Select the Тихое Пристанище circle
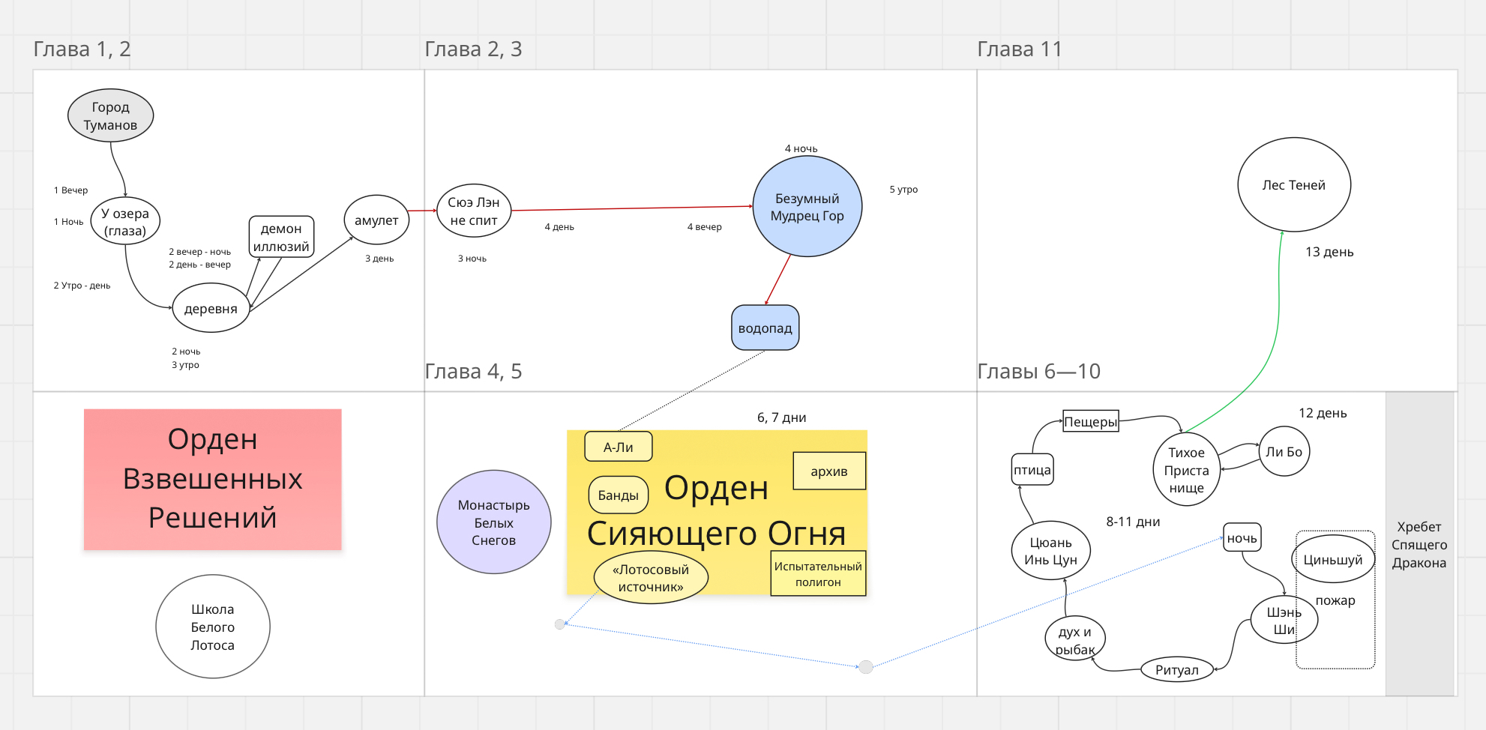 (1187, 470)
